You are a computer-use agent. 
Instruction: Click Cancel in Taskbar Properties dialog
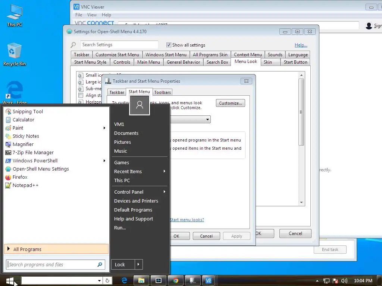(x=206, y=236)
